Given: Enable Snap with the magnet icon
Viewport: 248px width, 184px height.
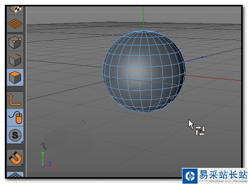Looking at the screenshot, I should click(15, 158).
